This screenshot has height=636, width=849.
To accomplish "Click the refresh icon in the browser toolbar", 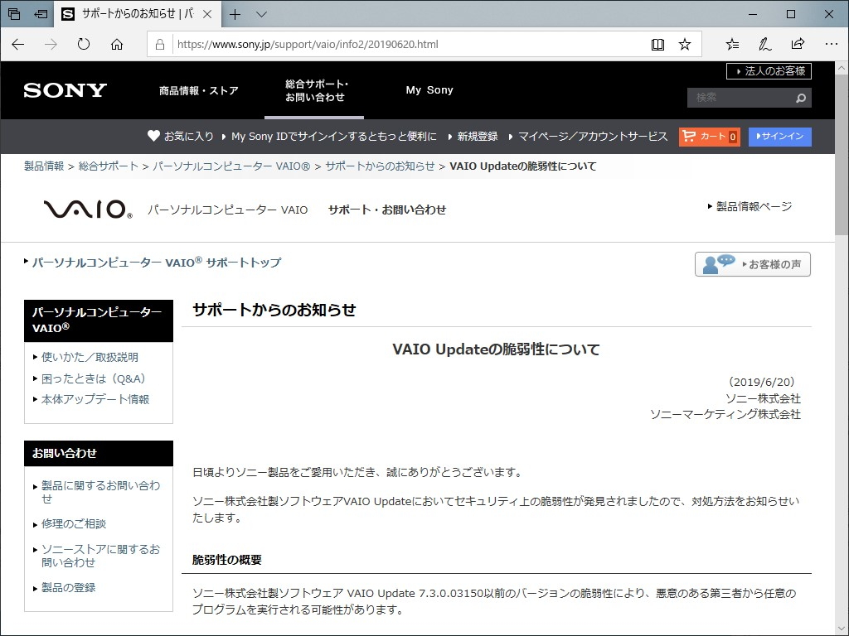I will pos(83,44).
